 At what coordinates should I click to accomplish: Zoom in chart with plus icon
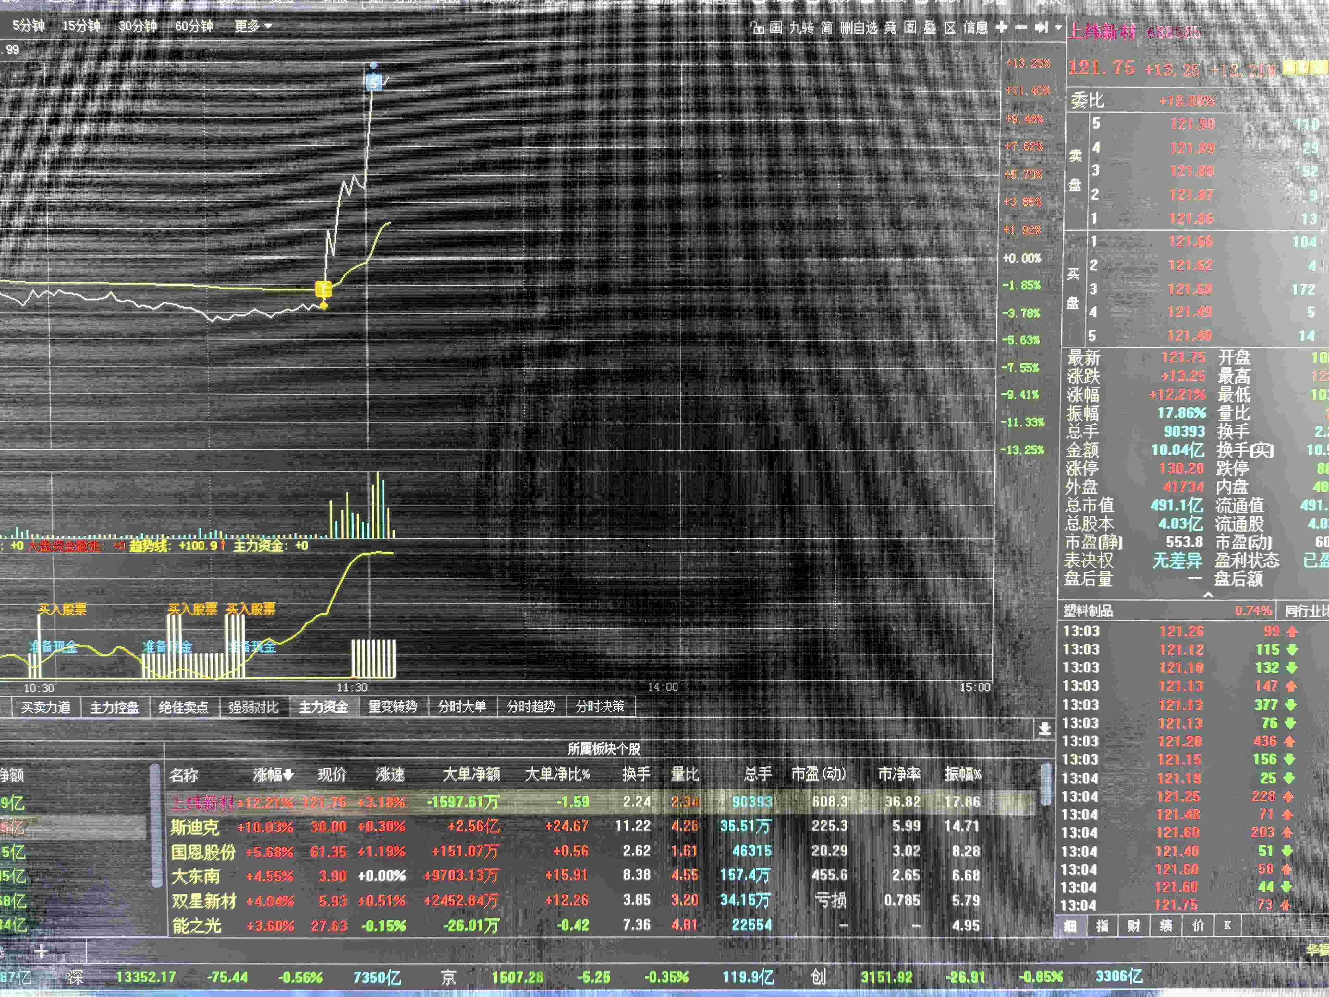(1002, 27)
